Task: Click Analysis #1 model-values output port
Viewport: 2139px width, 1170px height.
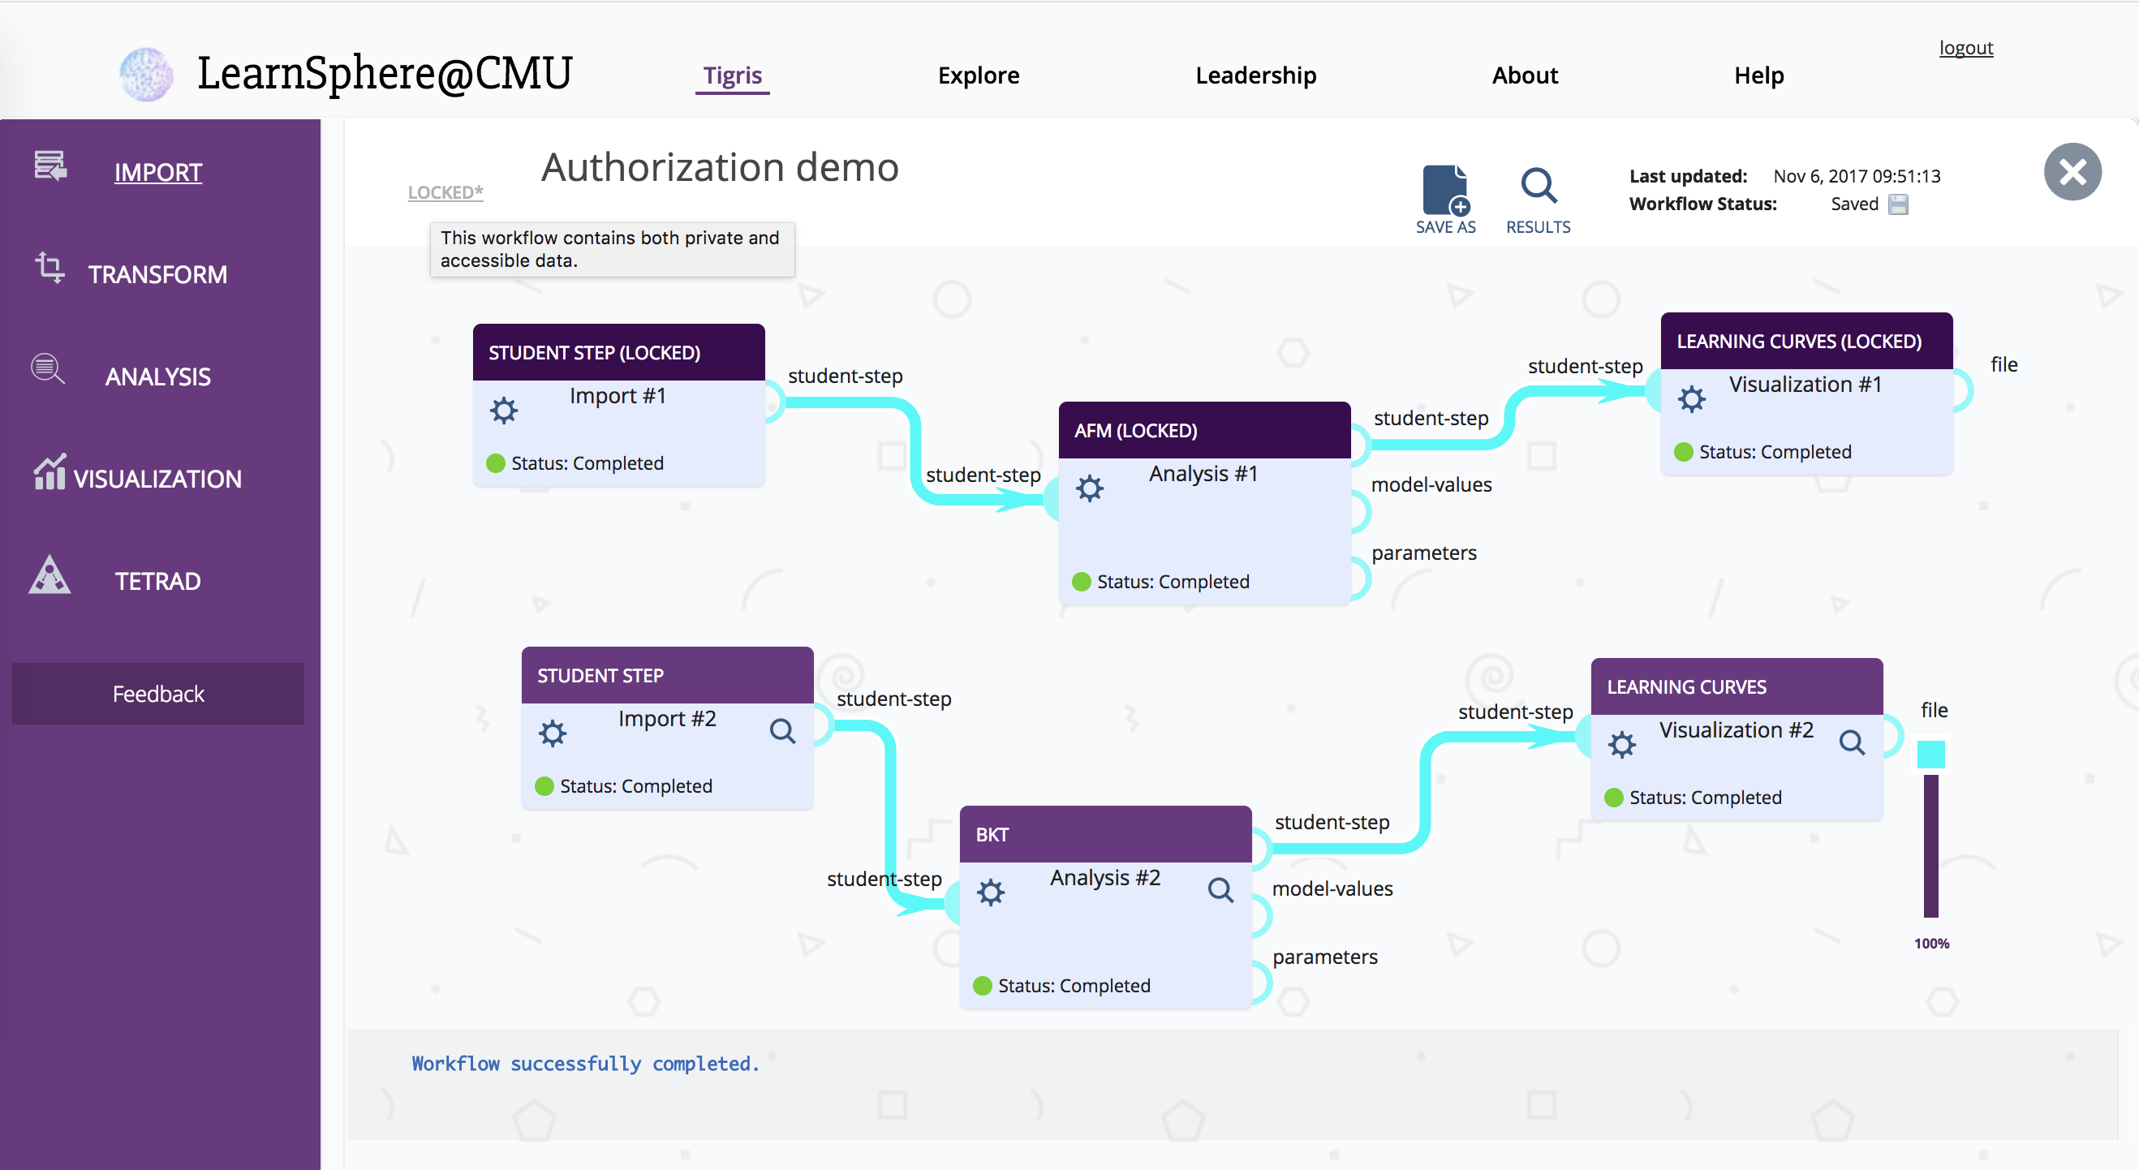Action: click(1359, 511)
